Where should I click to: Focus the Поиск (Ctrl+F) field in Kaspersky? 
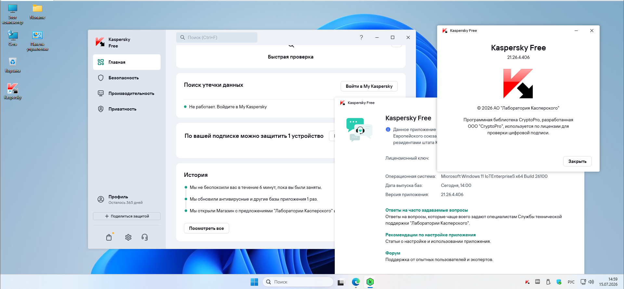click(x=217, y=37)
